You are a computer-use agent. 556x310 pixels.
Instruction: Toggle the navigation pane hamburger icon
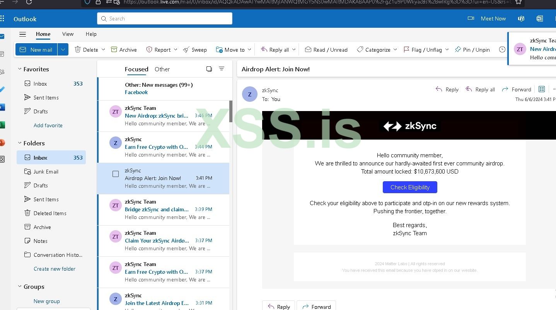point(23,34)
